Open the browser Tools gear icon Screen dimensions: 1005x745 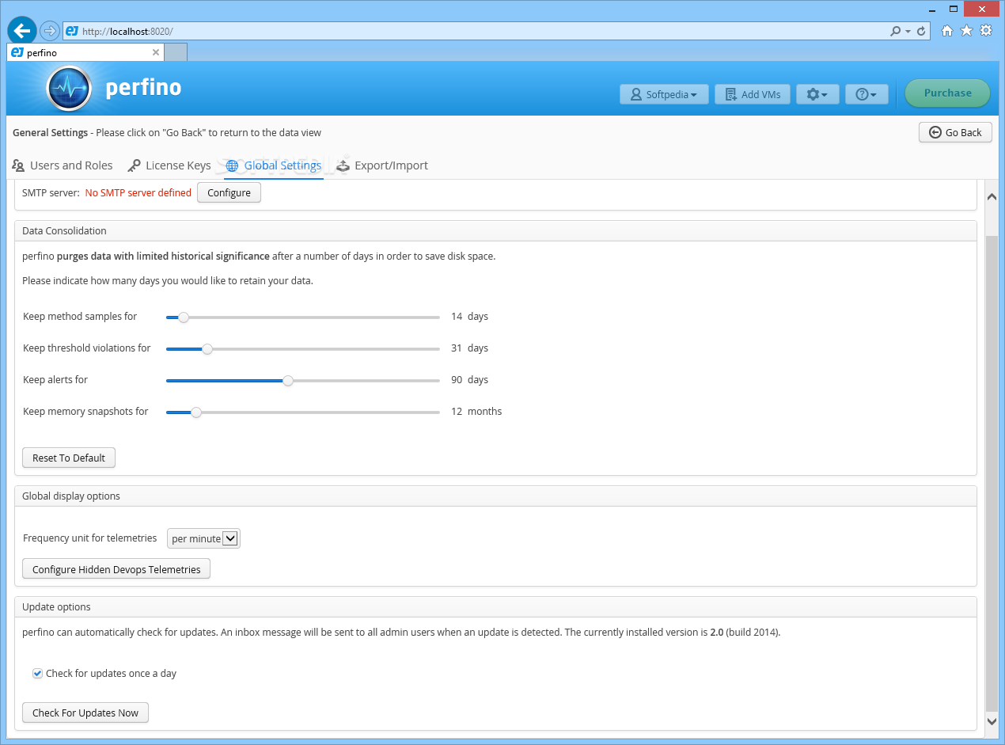point(986,31)
